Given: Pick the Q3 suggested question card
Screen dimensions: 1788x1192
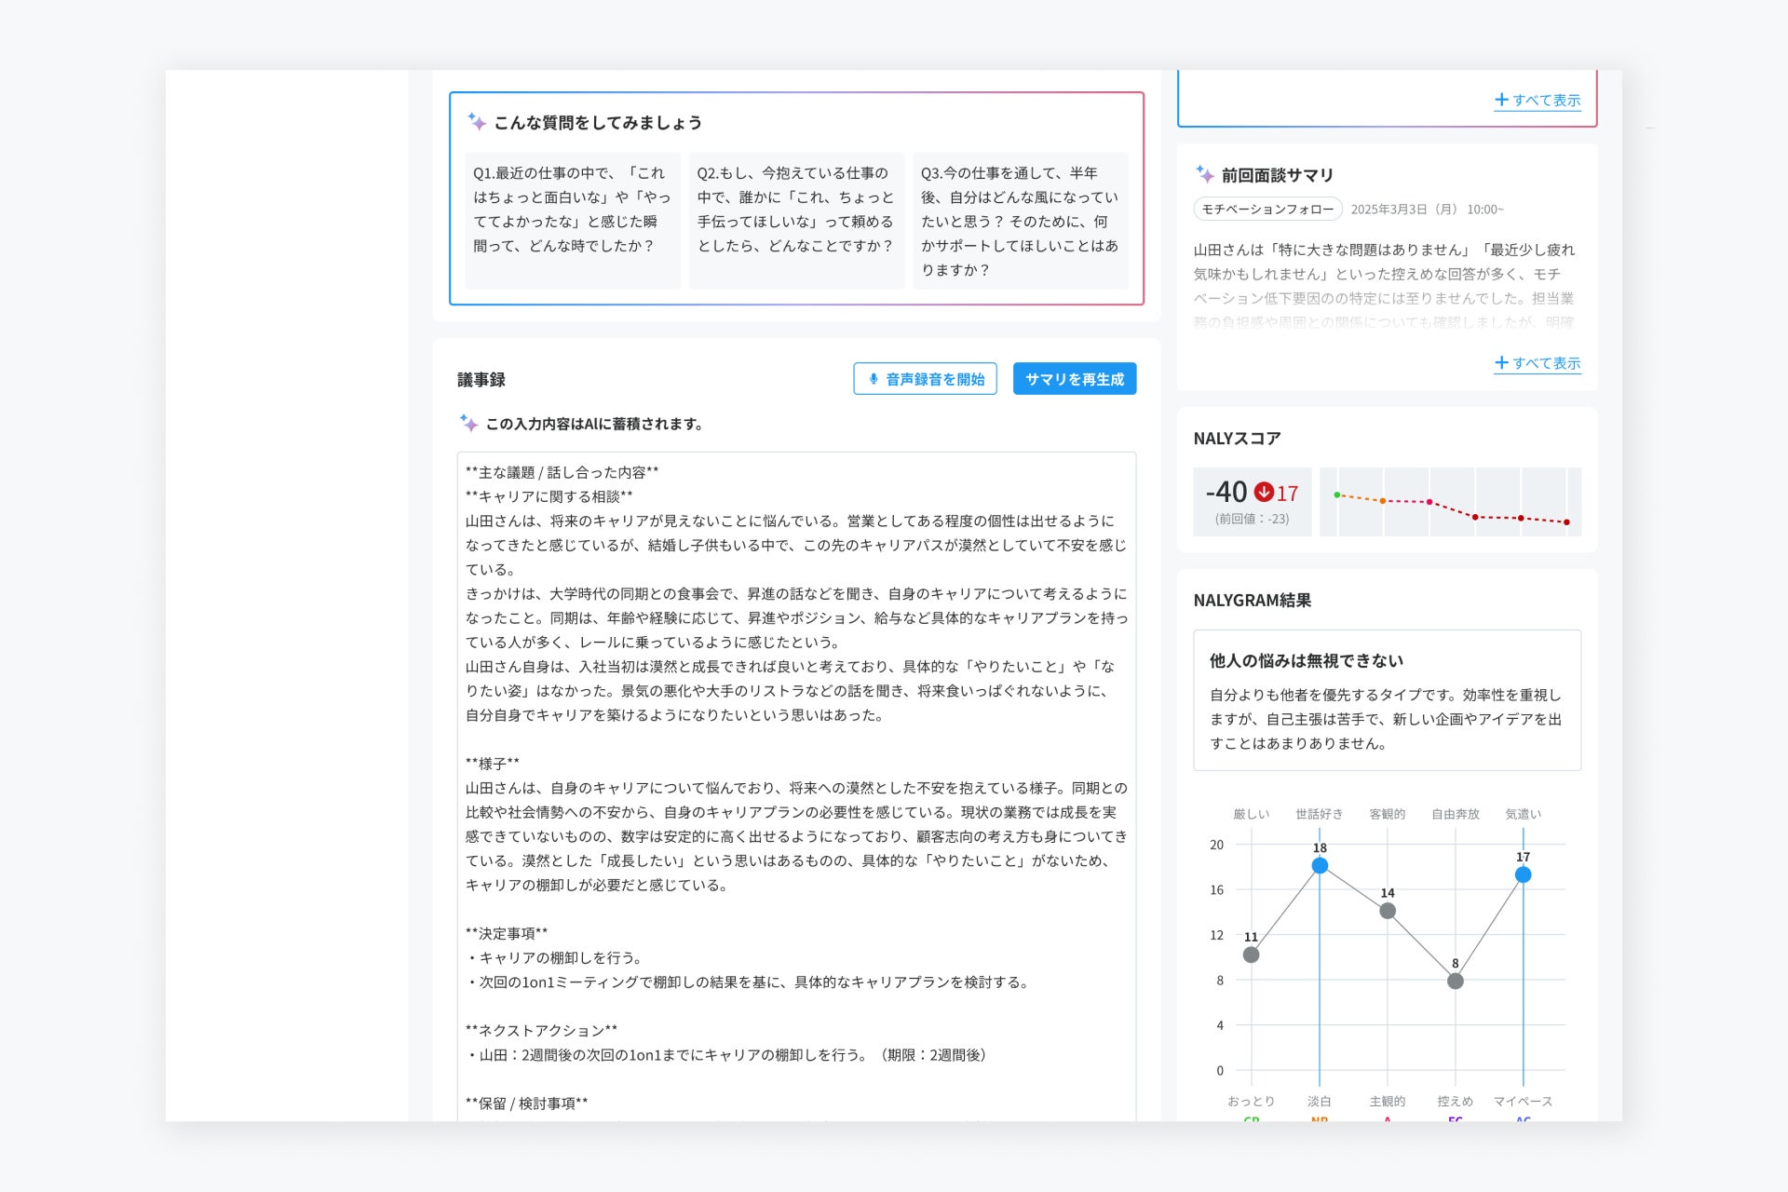Looking at the screenshot, I should [1020, 220].
